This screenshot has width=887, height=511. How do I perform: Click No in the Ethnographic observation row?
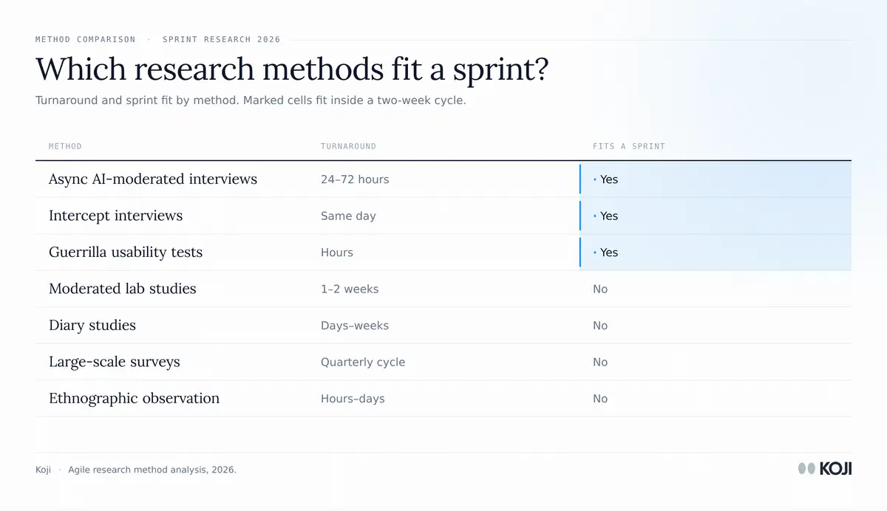coord(600,399)
